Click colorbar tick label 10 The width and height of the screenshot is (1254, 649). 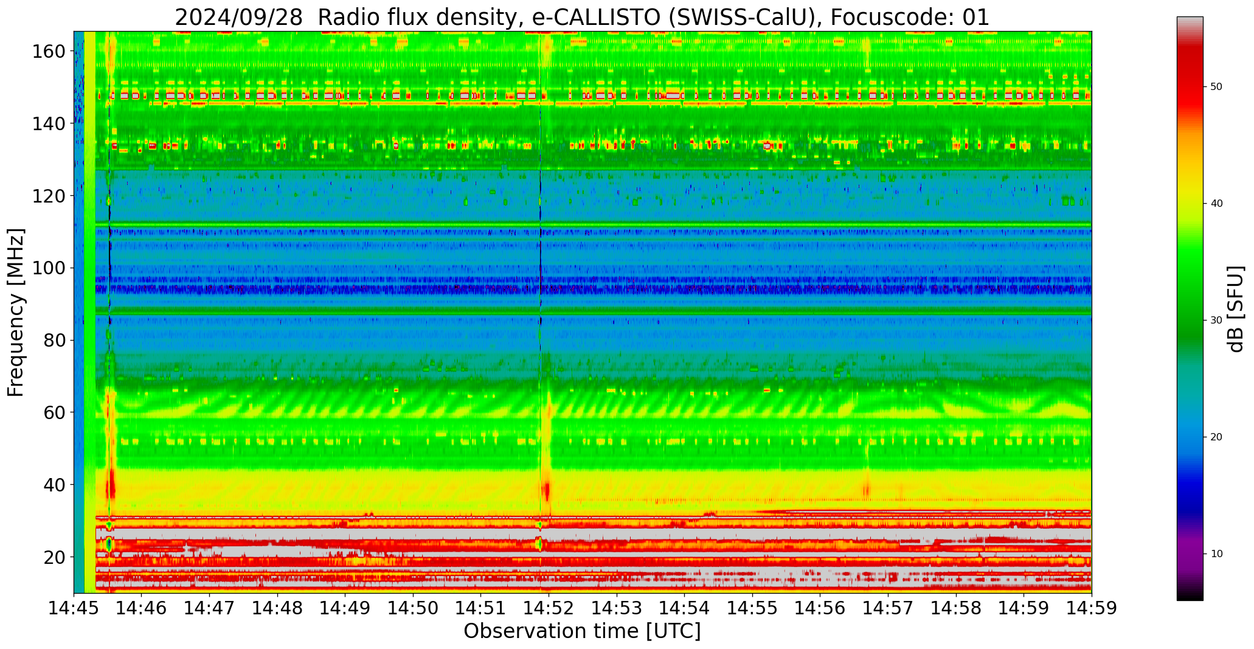[x=1216, y=554]
